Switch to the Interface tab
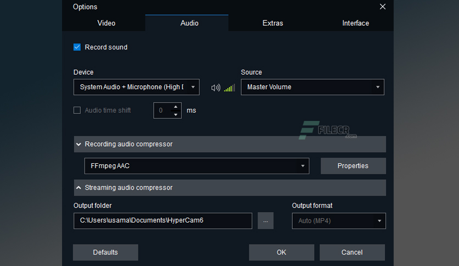This screenshot has height=266, width=459. 355,23
